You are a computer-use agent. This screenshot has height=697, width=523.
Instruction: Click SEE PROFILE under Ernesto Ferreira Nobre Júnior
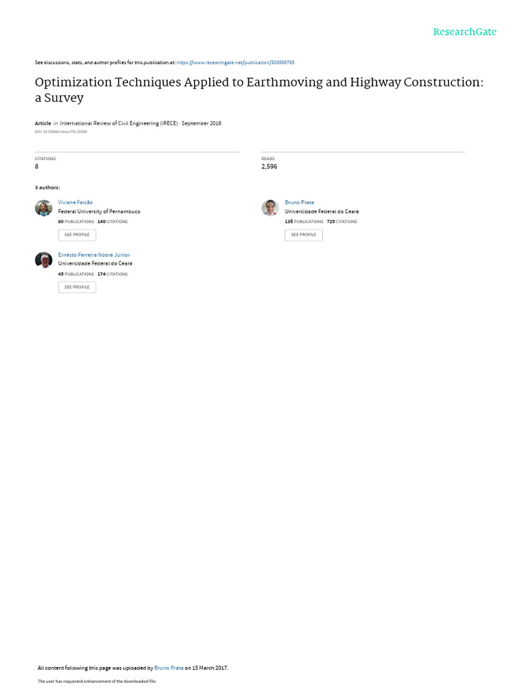pos(77,287)
